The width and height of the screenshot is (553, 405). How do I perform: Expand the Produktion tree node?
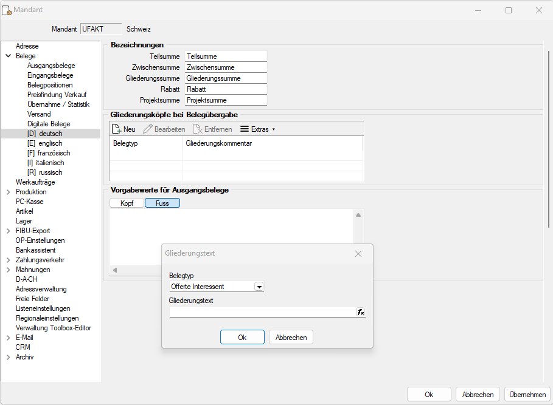coord(8,192)
